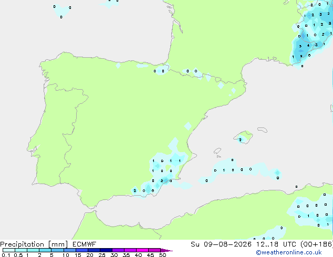Click the Ibiza island outline on the map
The image size is (333, 257).
tap(217, 151)
